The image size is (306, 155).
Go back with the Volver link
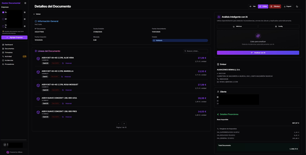[x=37, y=14]
